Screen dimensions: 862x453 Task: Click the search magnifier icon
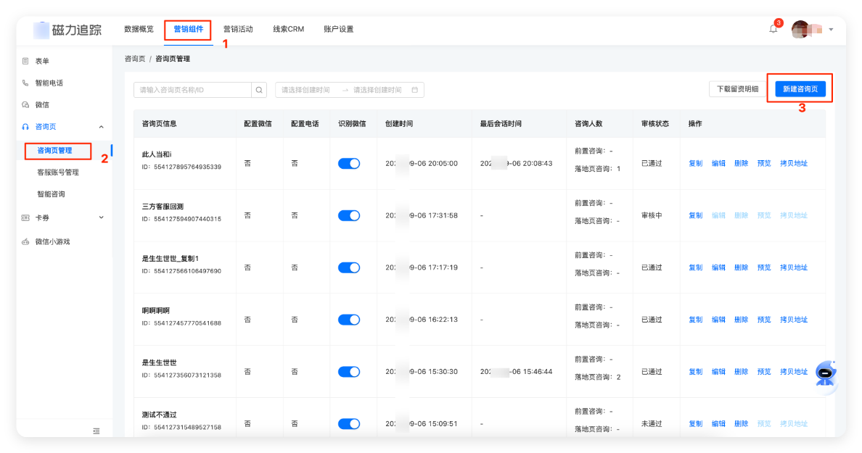pos(258,89)
